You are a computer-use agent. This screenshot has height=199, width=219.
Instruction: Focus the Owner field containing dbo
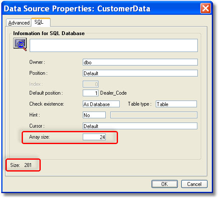pos(140,62)
